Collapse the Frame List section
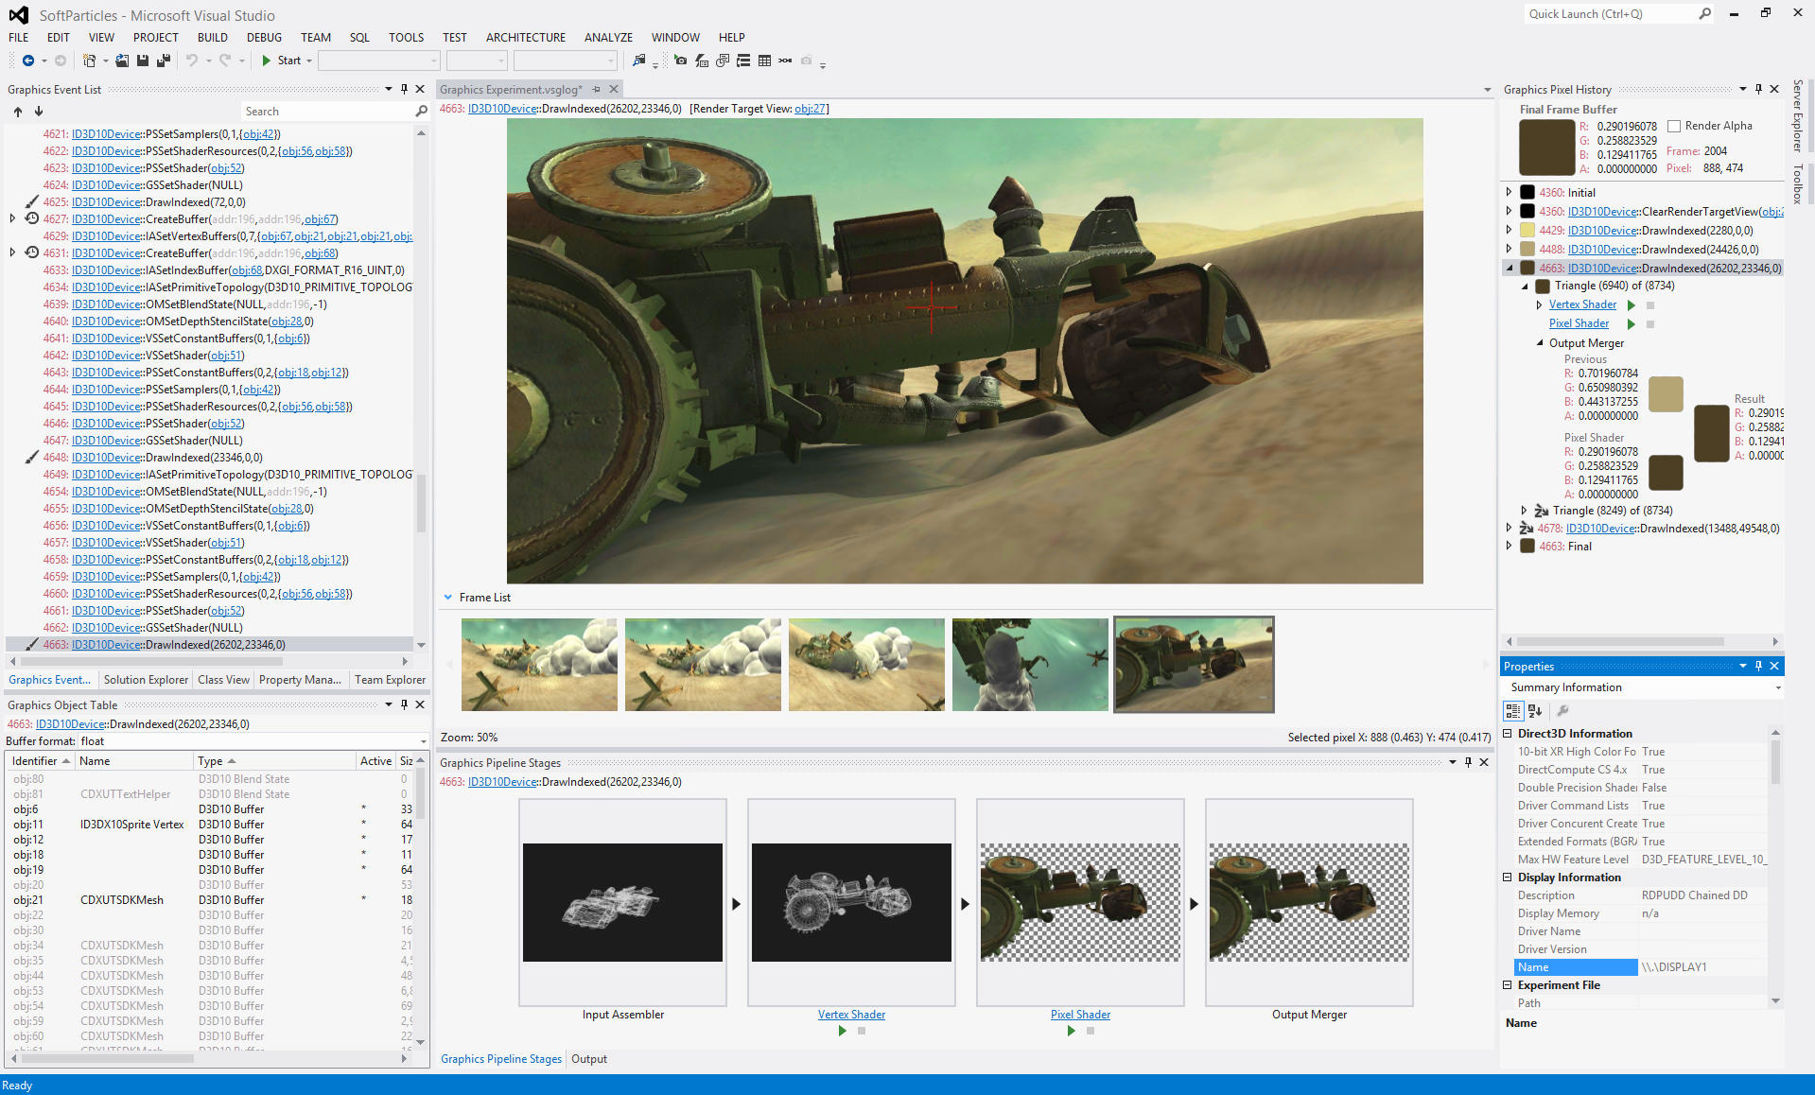The width and height of the screenshot is (1815, 1095). pos(448,597)
